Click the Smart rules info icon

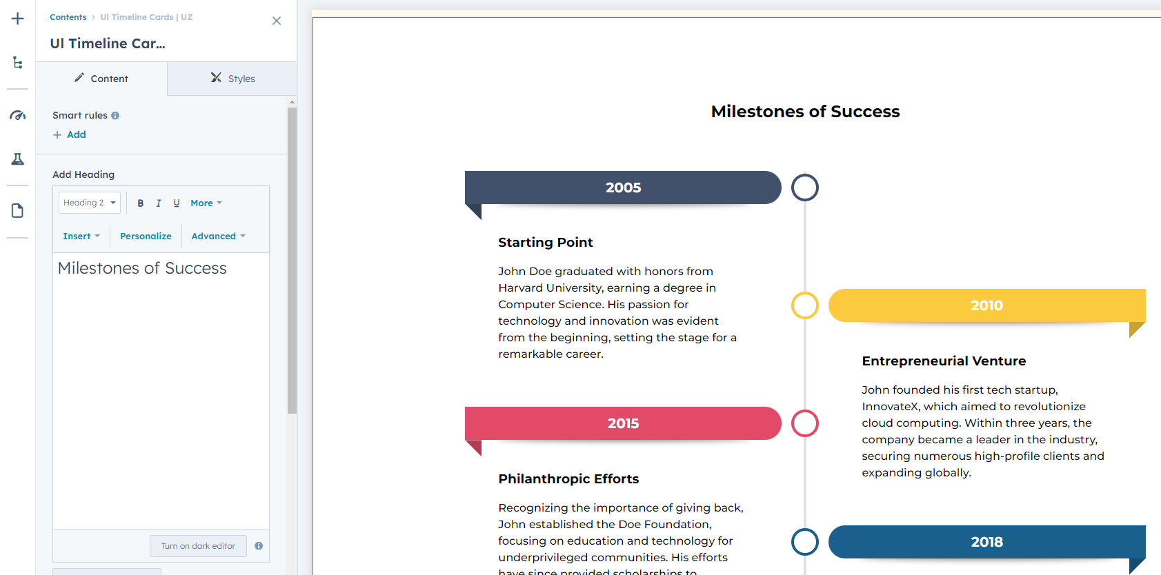[x=115, y=116]
